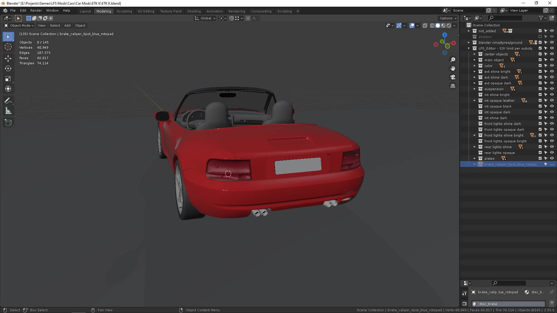Switch to the UV Editing workspace tab
Viewport: 557px width, 313px height.
click(146, 11)
